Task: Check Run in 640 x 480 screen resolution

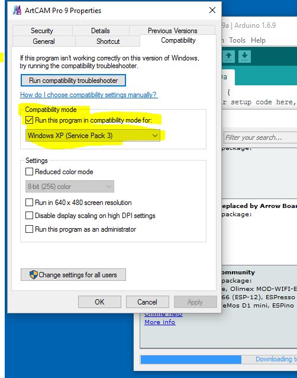Action: click(29, 202)
